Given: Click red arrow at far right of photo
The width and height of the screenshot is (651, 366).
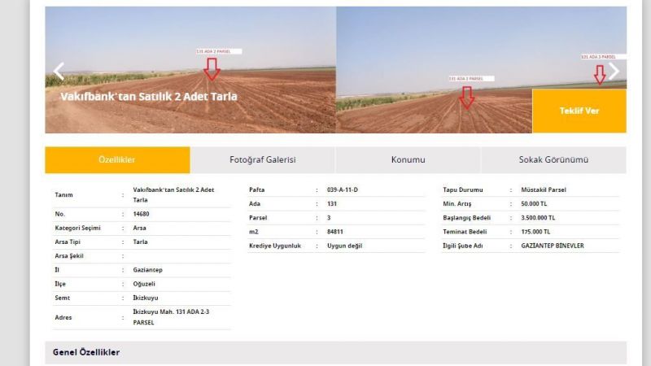Looking at the screenshot, I should coord(600,74).
